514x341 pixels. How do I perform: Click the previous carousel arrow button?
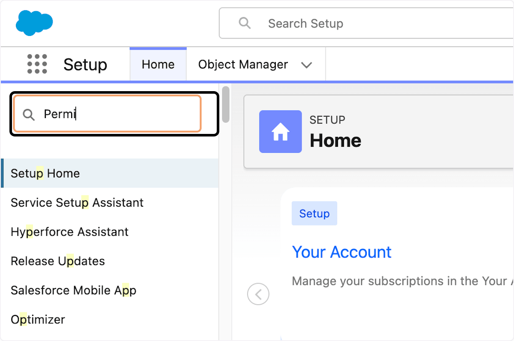click(x=258, y=294)
